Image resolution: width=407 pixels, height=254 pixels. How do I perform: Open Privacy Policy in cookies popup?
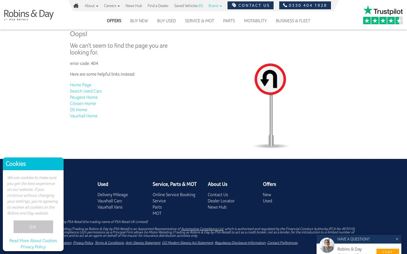click(x=33, y=247)
